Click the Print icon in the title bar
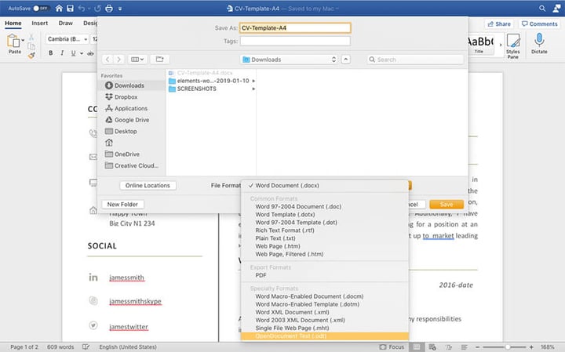 (x=109, y=9)
